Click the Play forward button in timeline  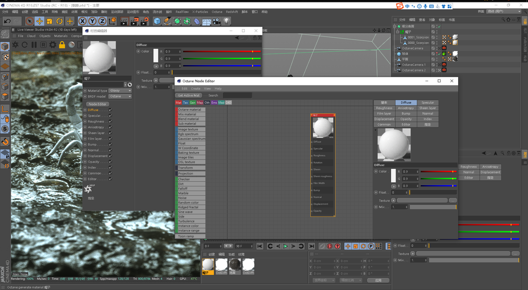[286, 246]
